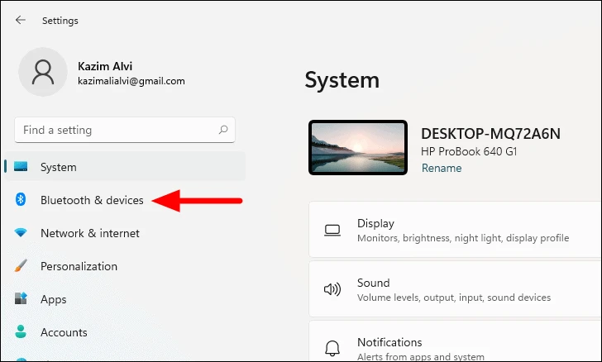
Task: Click the System page heading
Action: tap(342, 80)
